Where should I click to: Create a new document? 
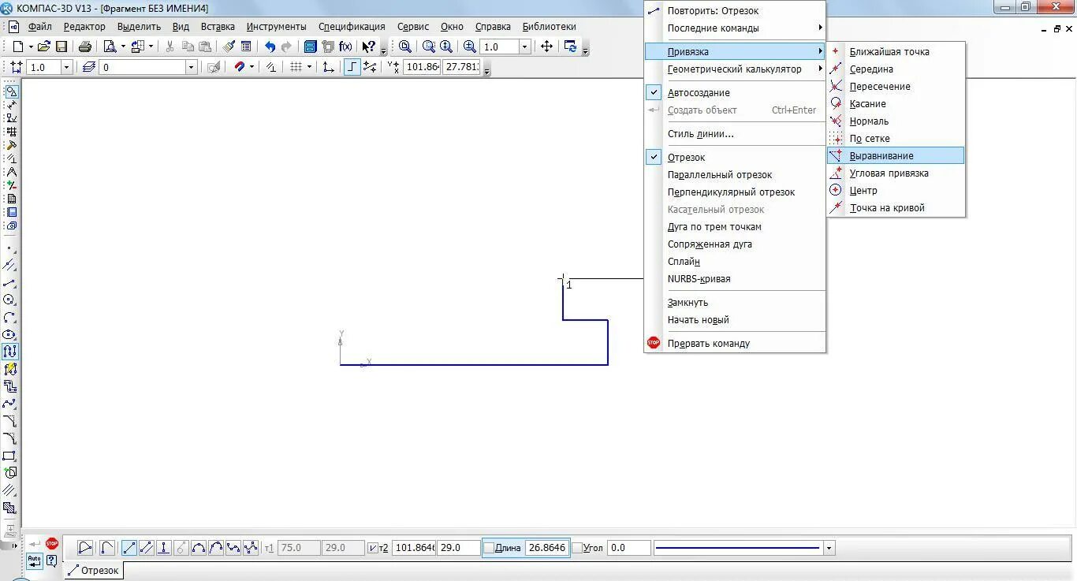click(17, 47)
